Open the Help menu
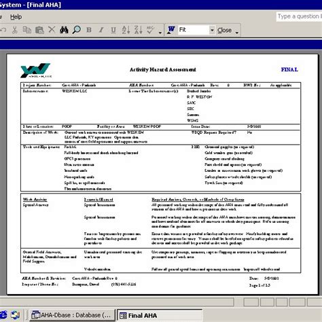This screenshot has height=322, width=322. coord(16,17)
